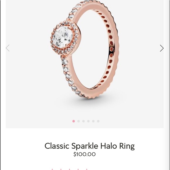This screenshot has height=170, width=170.
Task: Switch to the third carousel dot
Action: click(x=83, y=121)
